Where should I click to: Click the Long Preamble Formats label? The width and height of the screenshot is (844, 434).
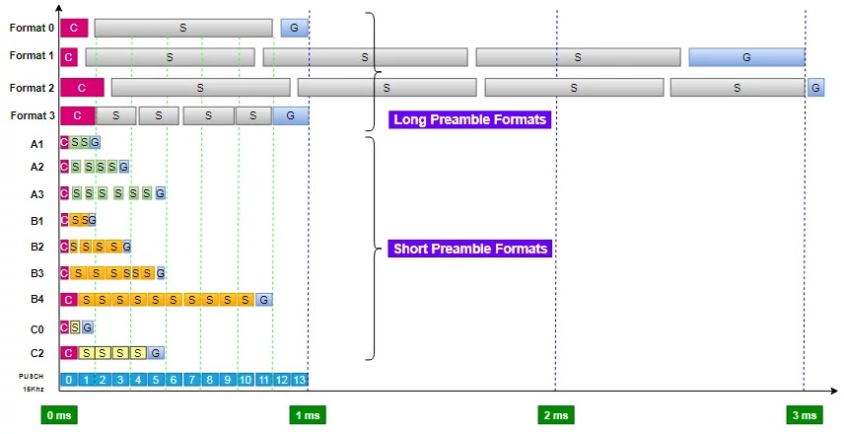coord(469,120)
